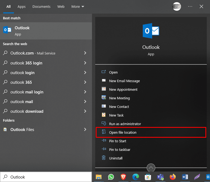This screenshot has height=182, width=210.
Task: Click the New Meeting icon
Action: (x=104, y=97)
